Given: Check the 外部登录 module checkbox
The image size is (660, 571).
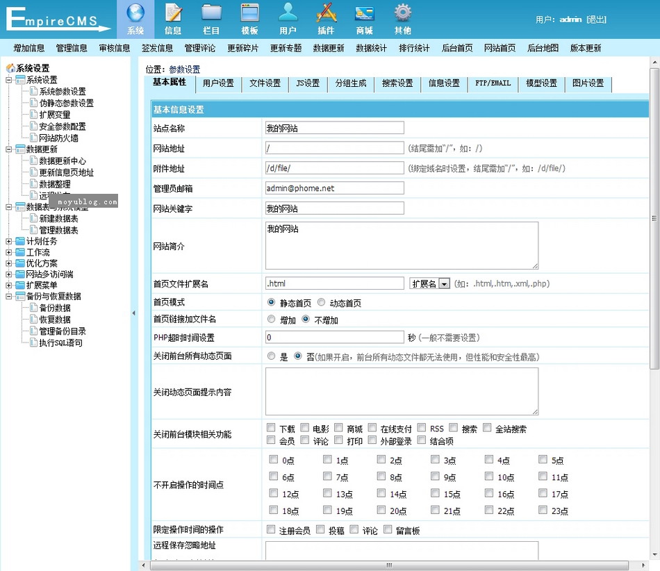Looking at the screenshot, I should (372, 440).
